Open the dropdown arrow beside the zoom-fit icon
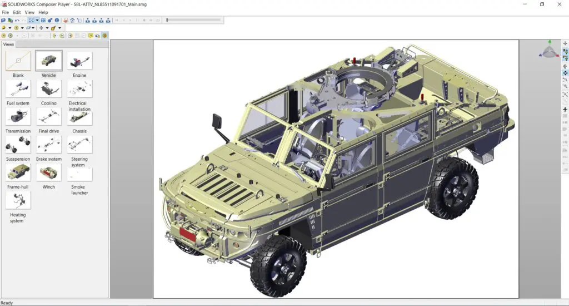This screenshot has width=569, height=306. point(37,20)
